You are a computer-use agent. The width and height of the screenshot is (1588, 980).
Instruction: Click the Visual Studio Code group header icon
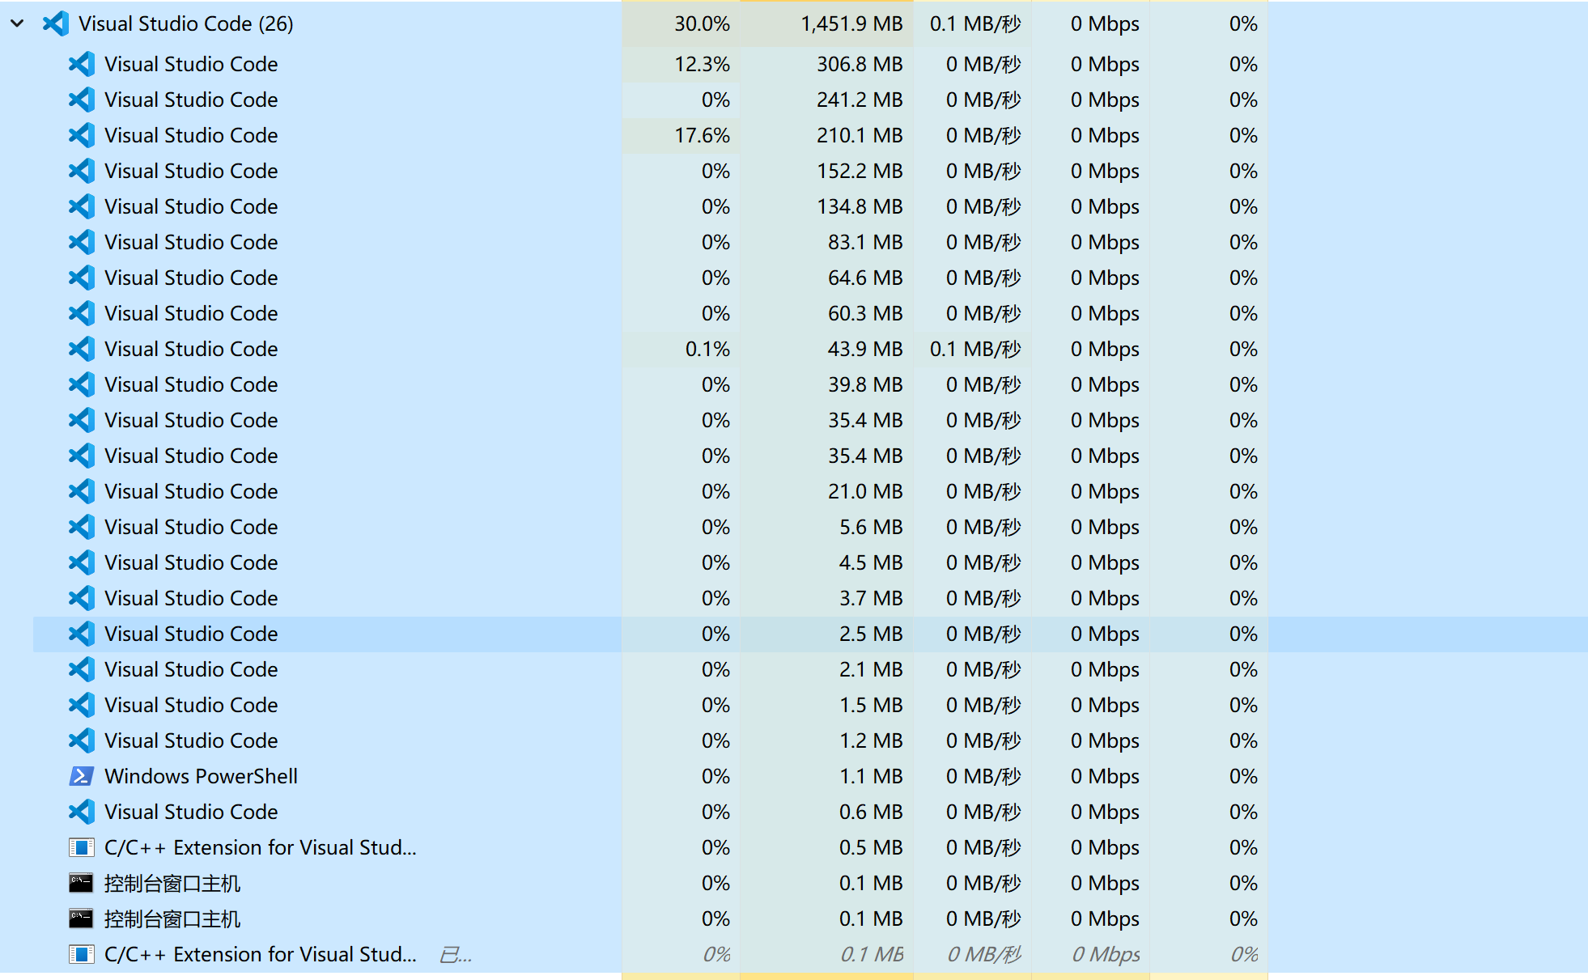56,24
